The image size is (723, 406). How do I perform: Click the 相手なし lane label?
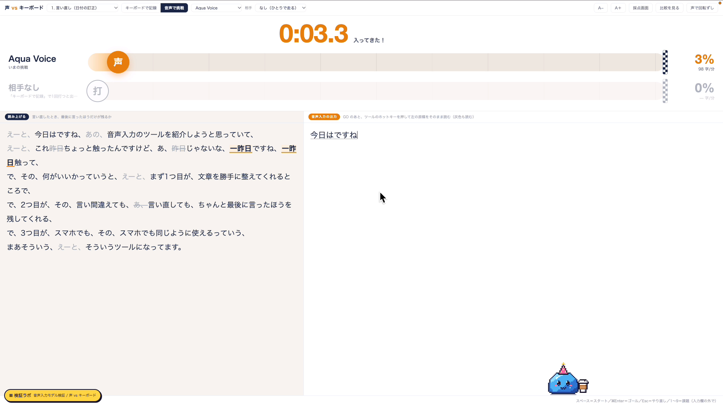(x=24, y=88)
